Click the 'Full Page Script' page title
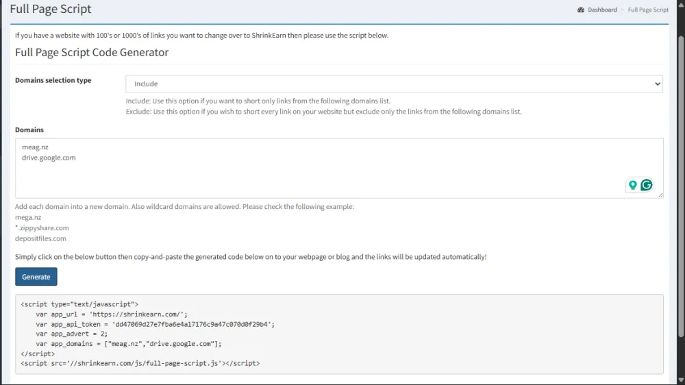This screenshot has height=385, width=685. pyautogui.click(x=51, y=9)
